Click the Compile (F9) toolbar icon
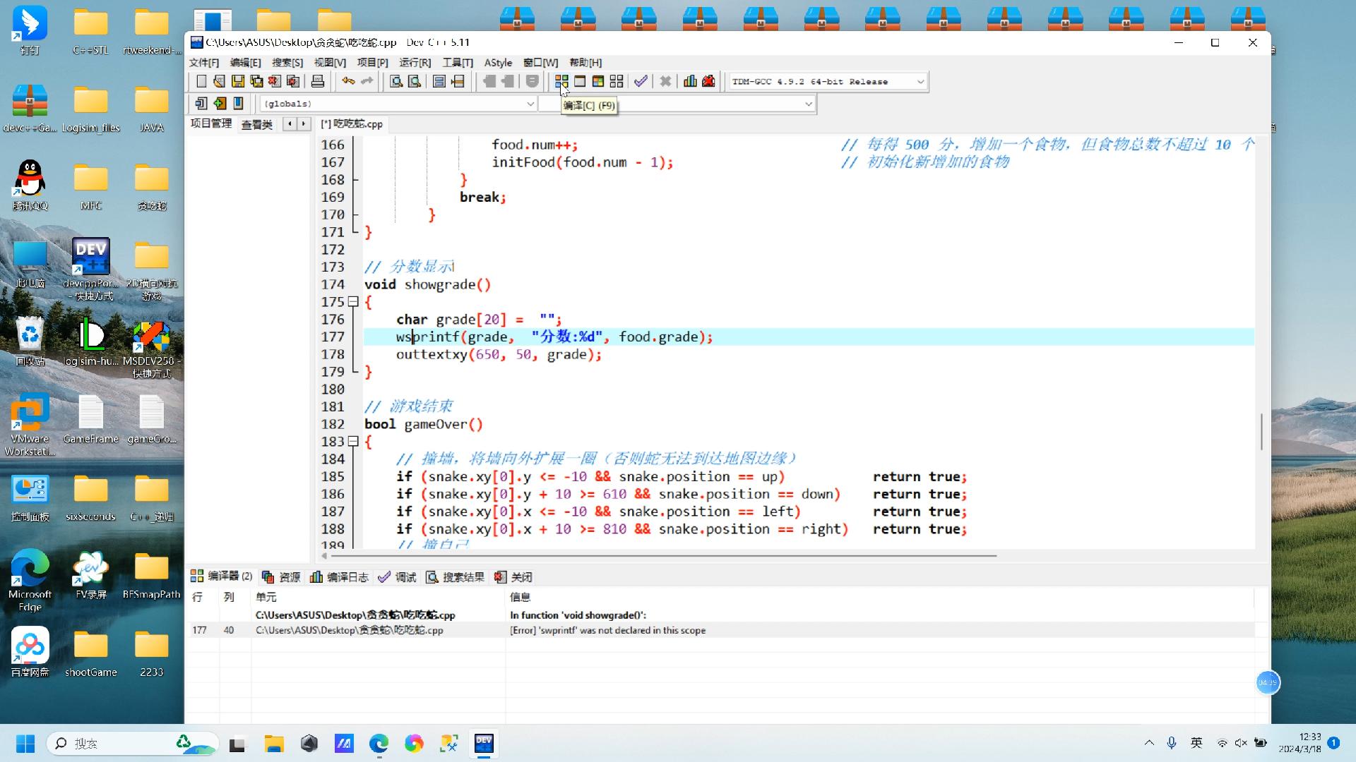Viewport: 1356px width, 762px height. (561, 82)
